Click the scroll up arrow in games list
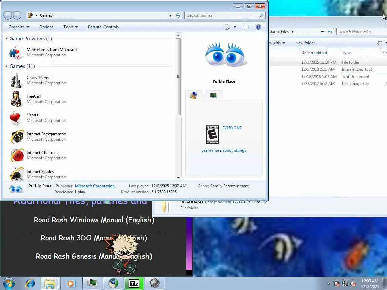 [x=178, y=35]
